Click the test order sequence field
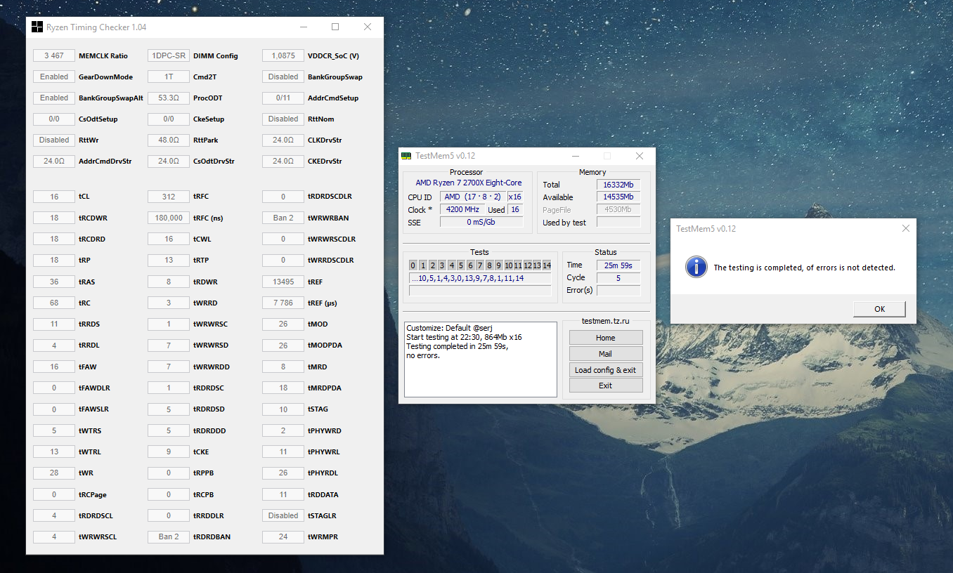The width and height of the screenshot is (953, 573). pos(480,278)
